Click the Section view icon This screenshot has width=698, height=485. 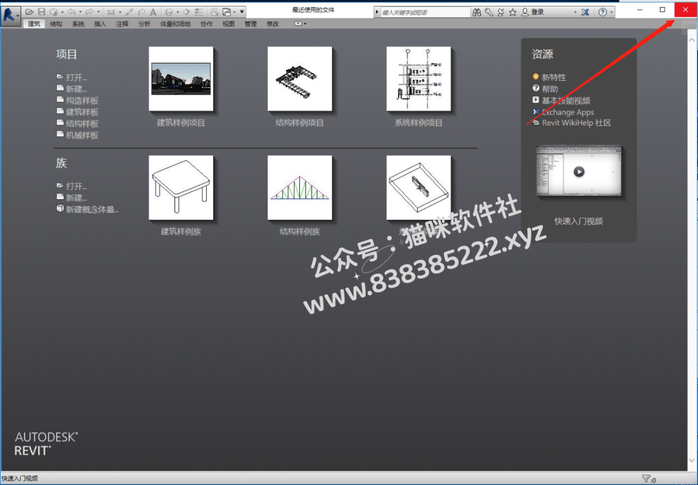pos(187,12)
